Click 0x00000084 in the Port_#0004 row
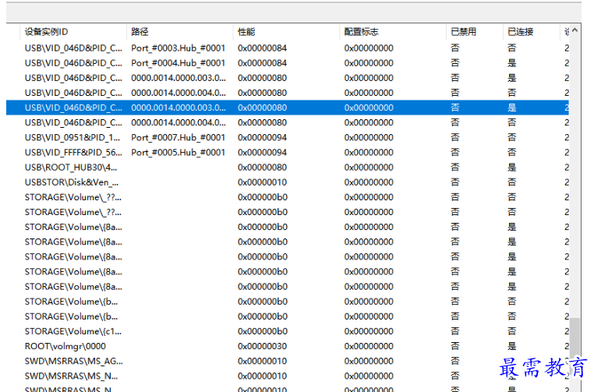This screenshot has height=392, width=594. [x=262, y=63]
